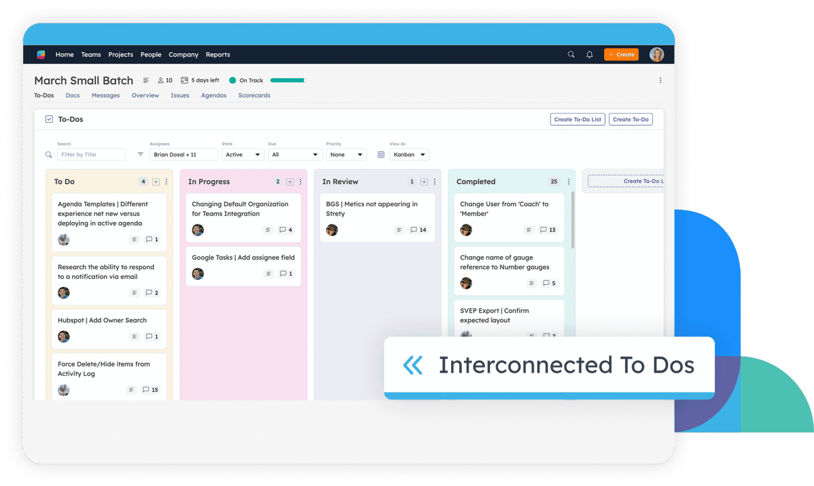Switch to the Scorecards tab
Image resolution: width=814 pixels, height=486 pixels.
pos(254,95)
